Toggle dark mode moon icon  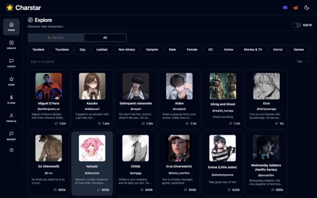click(307, 8)
